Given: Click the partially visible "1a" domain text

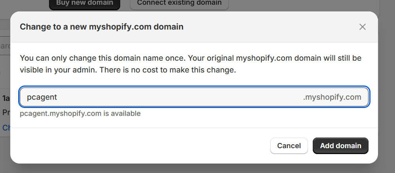Looking at the screenshot, I should click(x=6, y=98).
